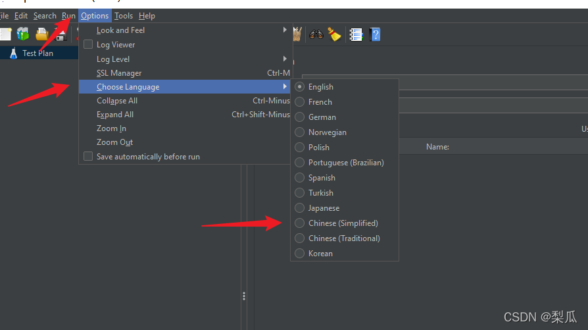
Task: Click the Name: column header
Action: (x=437, y=147)
